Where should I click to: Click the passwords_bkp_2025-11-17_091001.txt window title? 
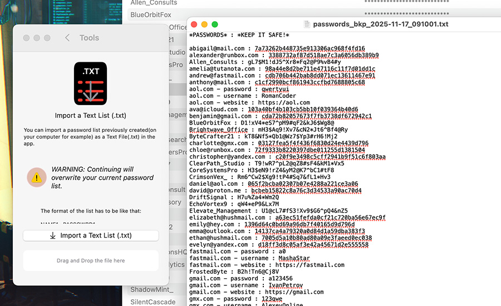click(x=381, y=24)
